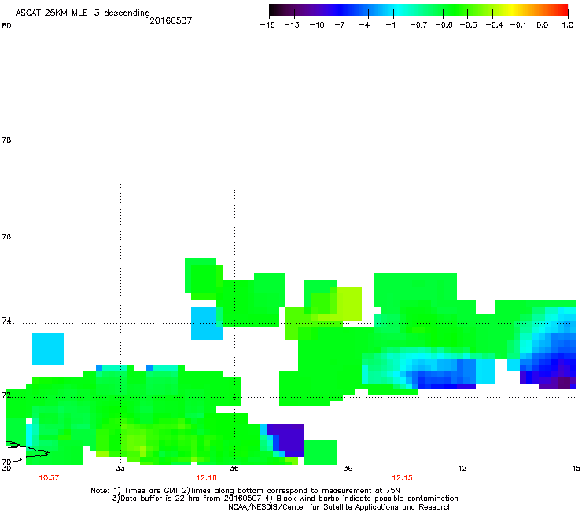The width and height of the screenshot is (582, 512).
Task: Click the 76 latitude axis label
Action: tap(6, 236)
